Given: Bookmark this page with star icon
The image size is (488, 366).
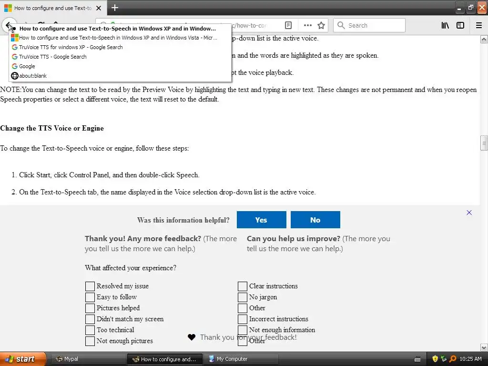Looking at the screenshot, I should click(x=321, y=25).
